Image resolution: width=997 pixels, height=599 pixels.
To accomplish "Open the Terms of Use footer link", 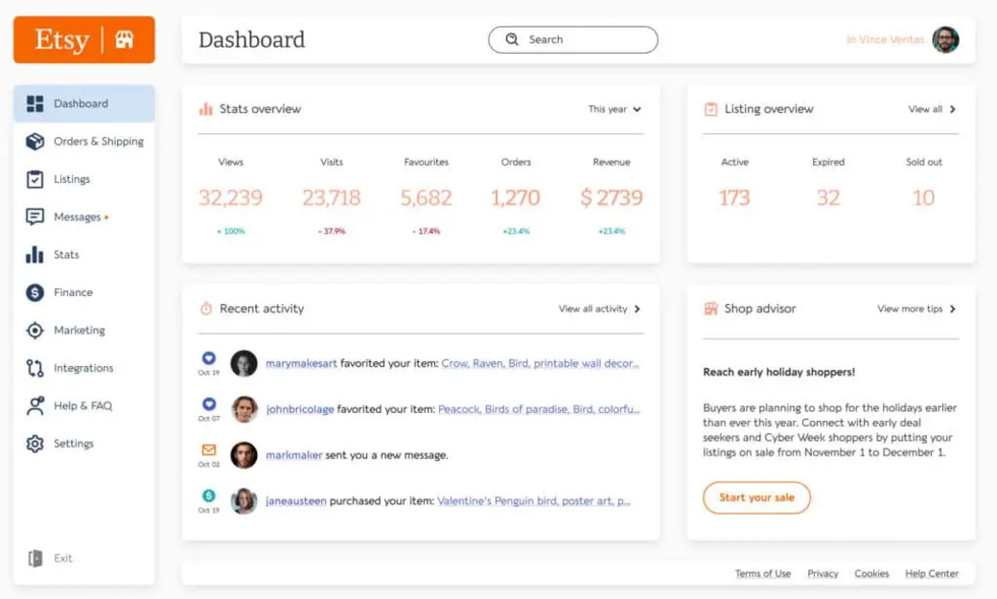I will (763, 573).
